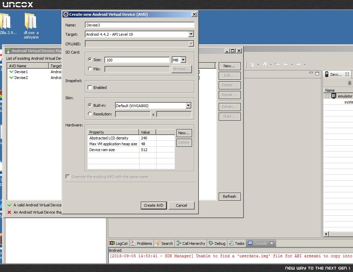Viewport: 353px width, 272px height.
Task: Click the green check icon beside Devise2
Action: tap(11, 78)
